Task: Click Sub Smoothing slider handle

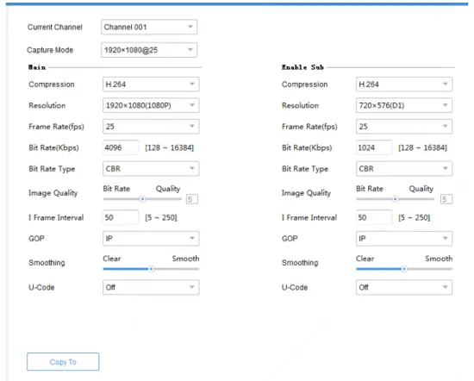Action: pyautogui.click(x=404, y=269)
